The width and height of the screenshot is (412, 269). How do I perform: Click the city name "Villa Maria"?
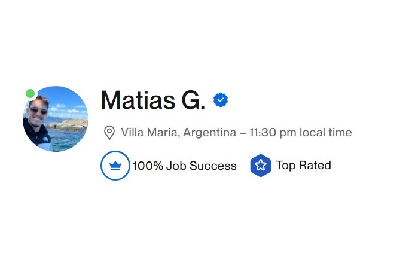tap(149, 133)
